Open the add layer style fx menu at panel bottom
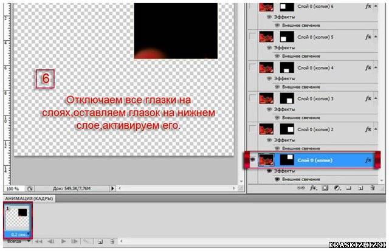Viewport: 389px width, 251px height. [x=314, y=188]
